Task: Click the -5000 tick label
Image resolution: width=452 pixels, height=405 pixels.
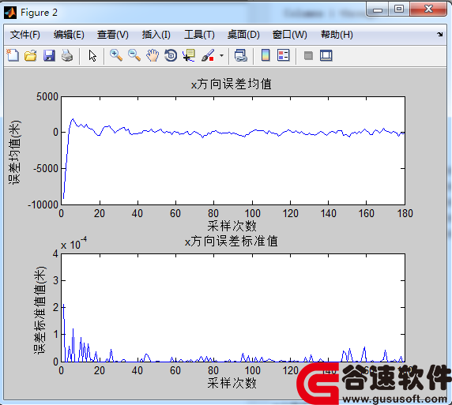Action: coord(46,168)
